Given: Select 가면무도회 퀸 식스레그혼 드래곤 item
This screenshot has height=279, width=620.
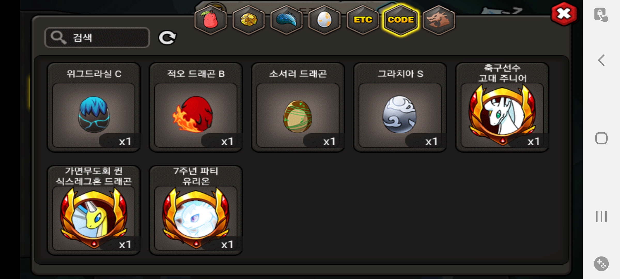Looking at the screenshot, I should pyautogui.click(x=94, y=210).
